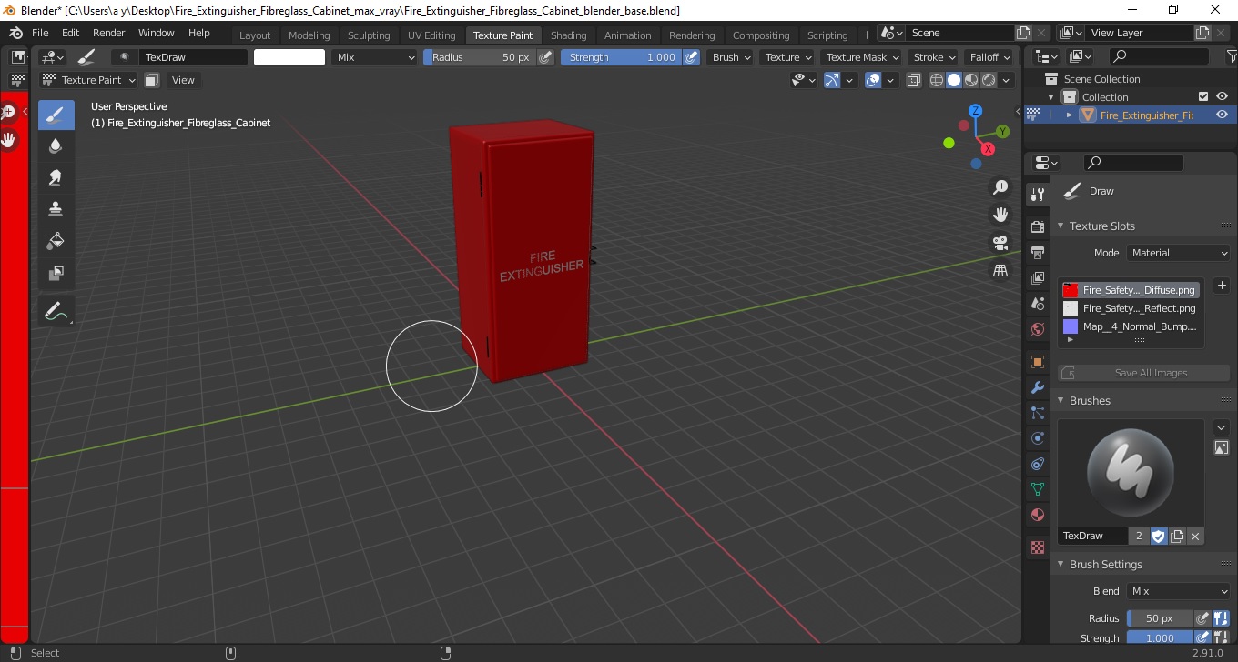The height and width of the screenshot is (662, 1238).
Task: Click the Save All Images button
Action: (1144, 373)
